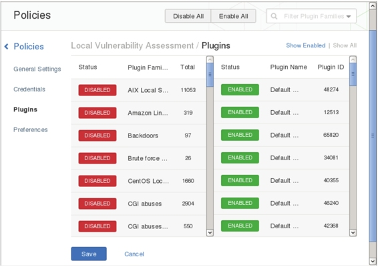Click the back chevron beside Policies
The width and height of the screenshot is (378, 267).
pos(7,46)
